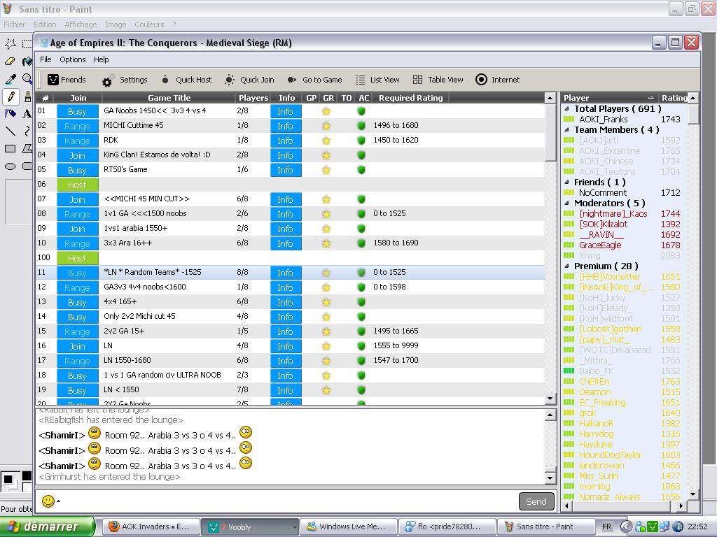The height and width of the screenshot is (537, 717).
Task: Collapse the Moderators group
Action: tap(567, 203)
